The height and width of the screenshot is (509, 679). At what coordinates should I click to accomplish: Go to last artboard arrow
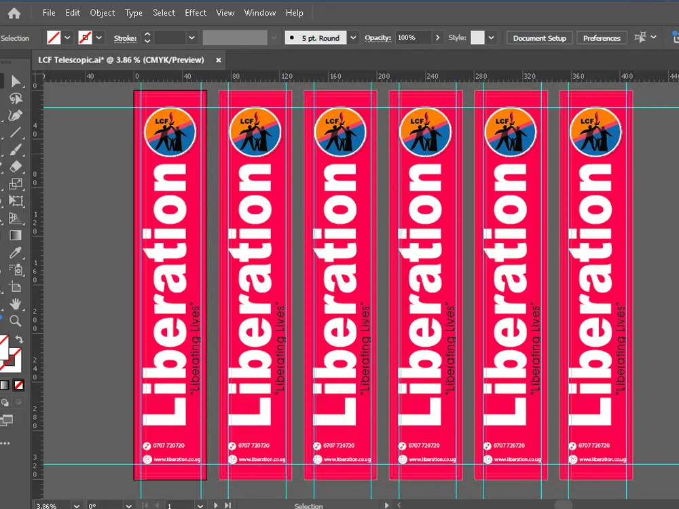pyautogui.click(x=227, y=505)
